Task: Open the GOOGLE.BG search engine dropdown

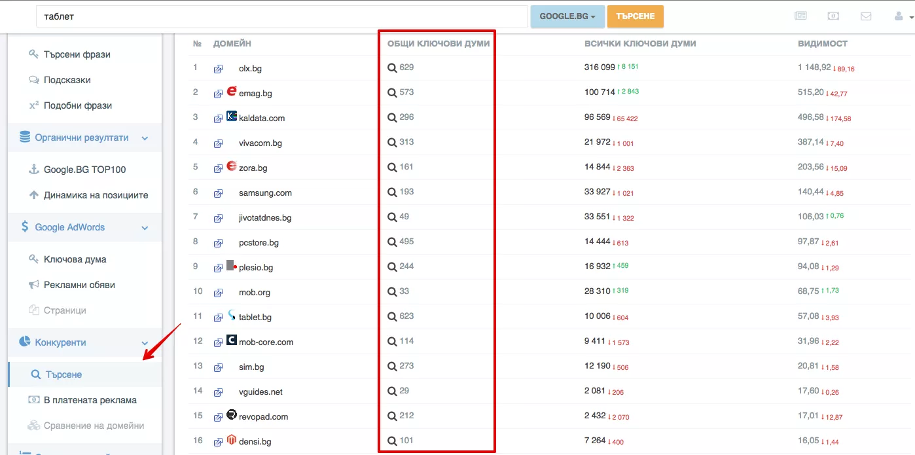Action: pos(567,16)
